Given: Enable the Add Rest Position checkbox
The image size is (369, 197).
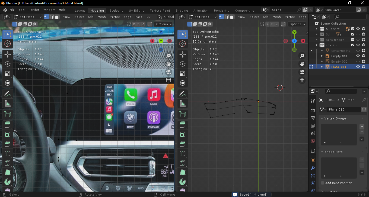Looking at the screenshot, I should click(323, 183).
